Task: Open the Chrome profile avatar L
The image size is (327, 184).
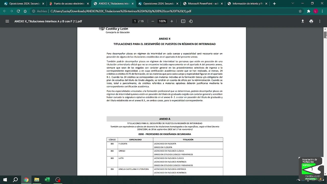Action: (316, 11)
